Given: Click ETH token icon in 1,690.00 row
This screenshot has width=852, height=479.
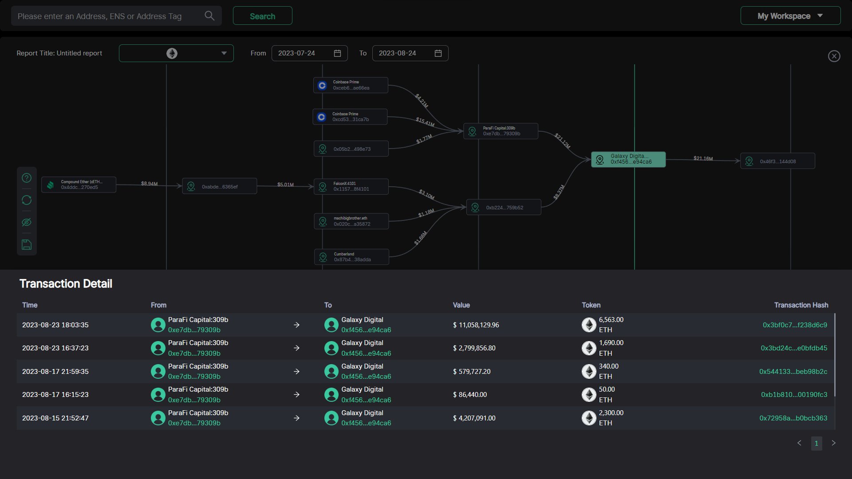Looking at the screenshot, I should click(589, 348).
